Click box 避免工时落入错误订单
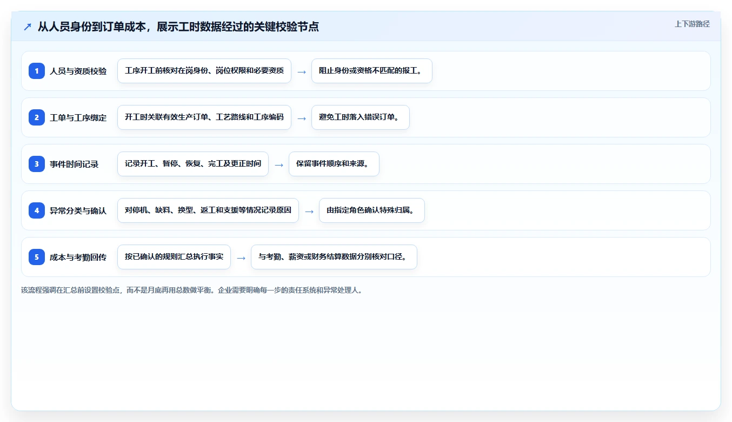732x422 pixels. point(361,117)
